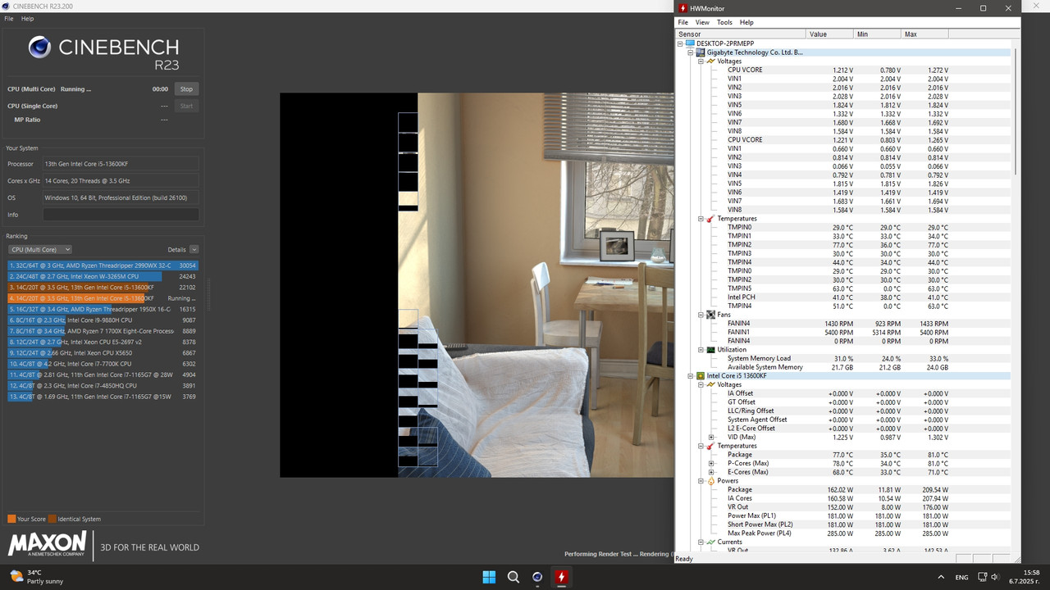Click the fan icon beside Fans

coord(710,315)
